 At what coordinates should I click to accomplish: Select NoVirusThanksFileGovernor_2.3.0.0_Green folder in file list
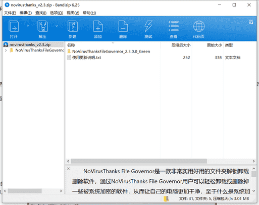click(x=111, y=52)
